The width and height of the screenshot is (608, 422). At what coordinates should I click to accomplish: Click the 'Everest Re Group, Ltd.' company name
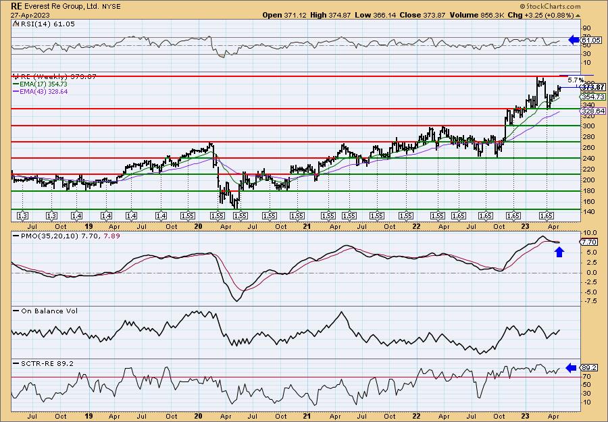click(x=61, y=7)
